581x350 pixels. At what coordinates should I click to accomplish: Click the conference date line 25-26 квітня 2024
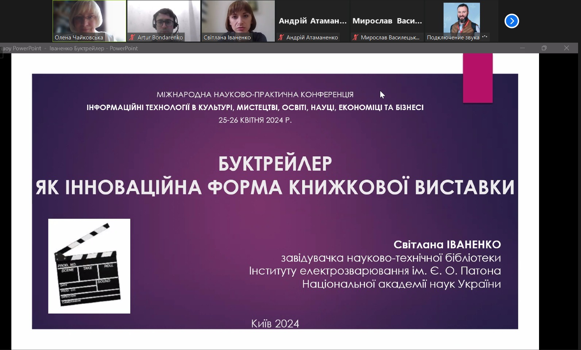(255, 120)
